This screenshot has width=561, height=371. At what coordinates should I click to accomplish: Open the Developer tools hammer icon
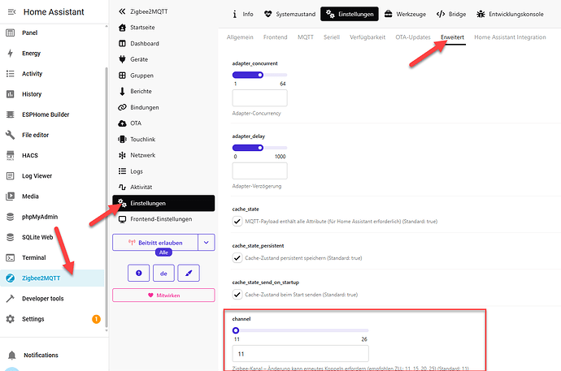click(x=11, y=299)
